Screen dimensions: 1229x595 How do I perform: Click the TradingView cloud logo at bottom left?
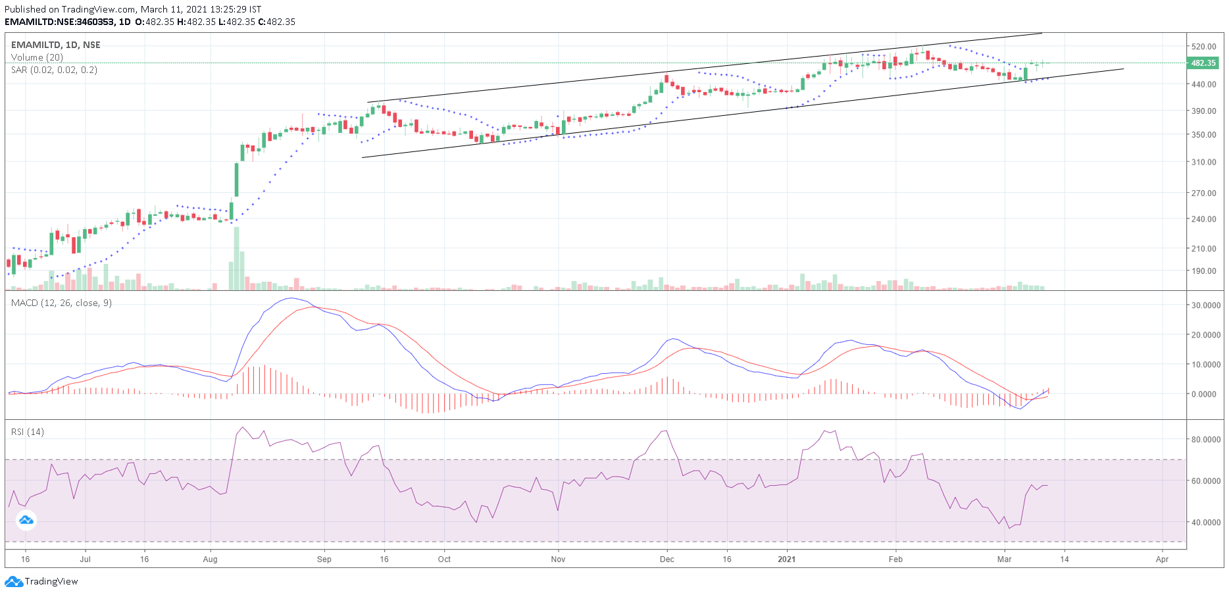click(x=14, y=582)
